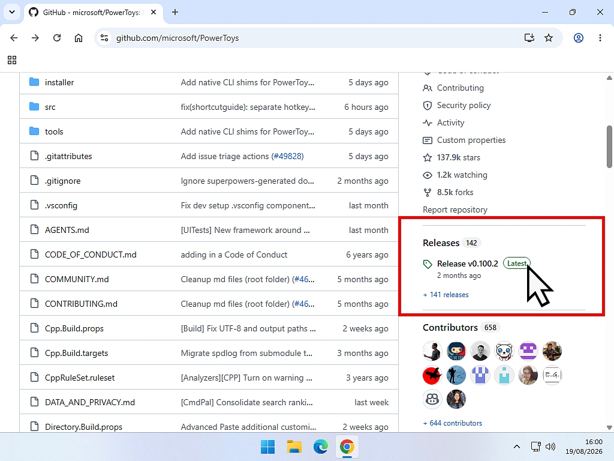
Task: Open the panda-face contributor avatar
Action: click(504, 351)
